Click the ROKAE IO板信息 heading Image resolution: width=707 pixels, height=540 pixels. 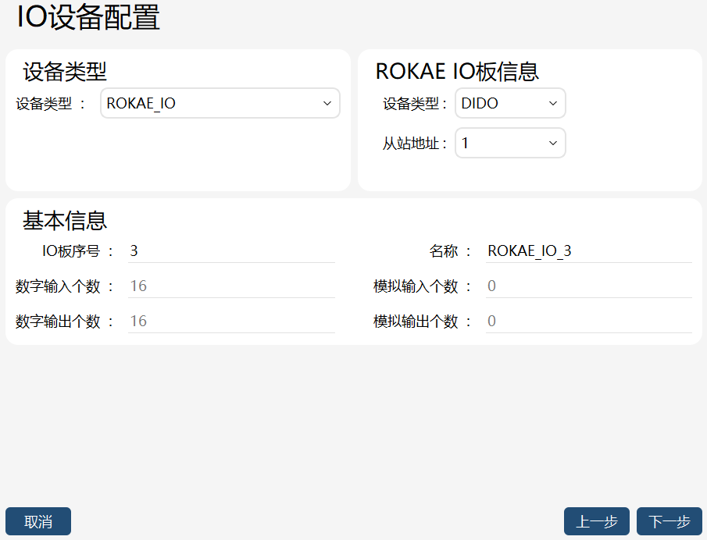457,72
